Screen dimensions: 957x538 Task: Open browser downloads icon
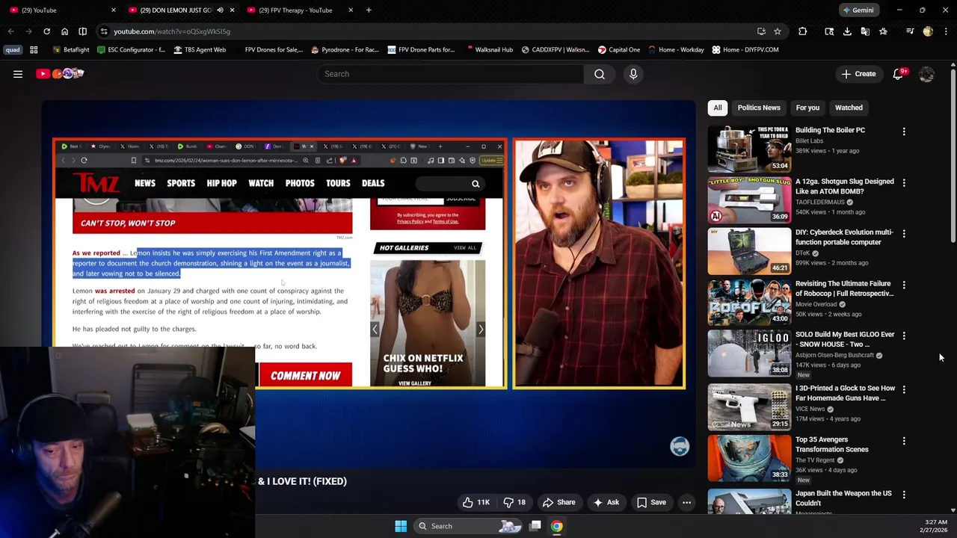[x=847, y=31]
